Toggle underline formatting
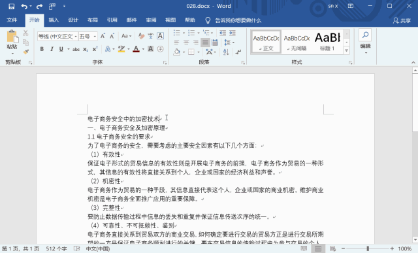 pos(61,49)
